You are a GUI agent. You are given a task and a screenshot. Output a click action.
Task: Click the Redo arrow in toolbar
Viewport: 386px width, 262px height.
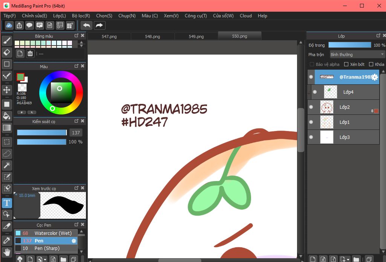click(100, 25)
